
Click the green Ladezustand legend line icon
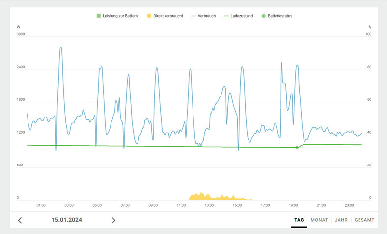[x=225, y=16]
